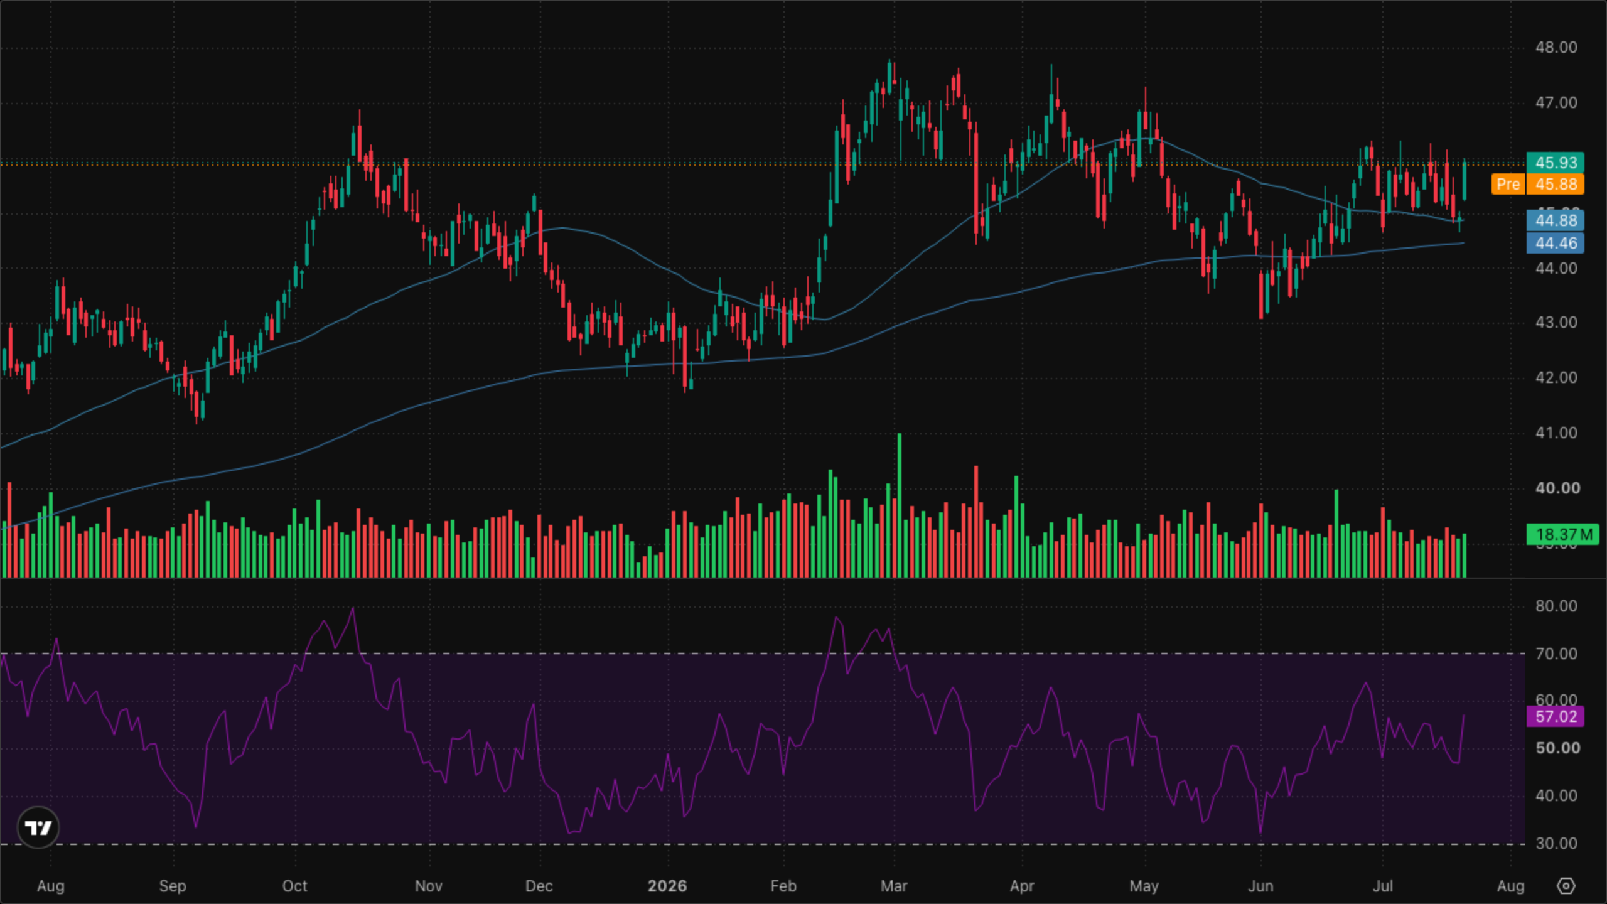The width and height of the screenshot is (1607, 904).
Task: Select the 44.46 moving average label
Action: pyautogui.click(x=1555, y=243)
